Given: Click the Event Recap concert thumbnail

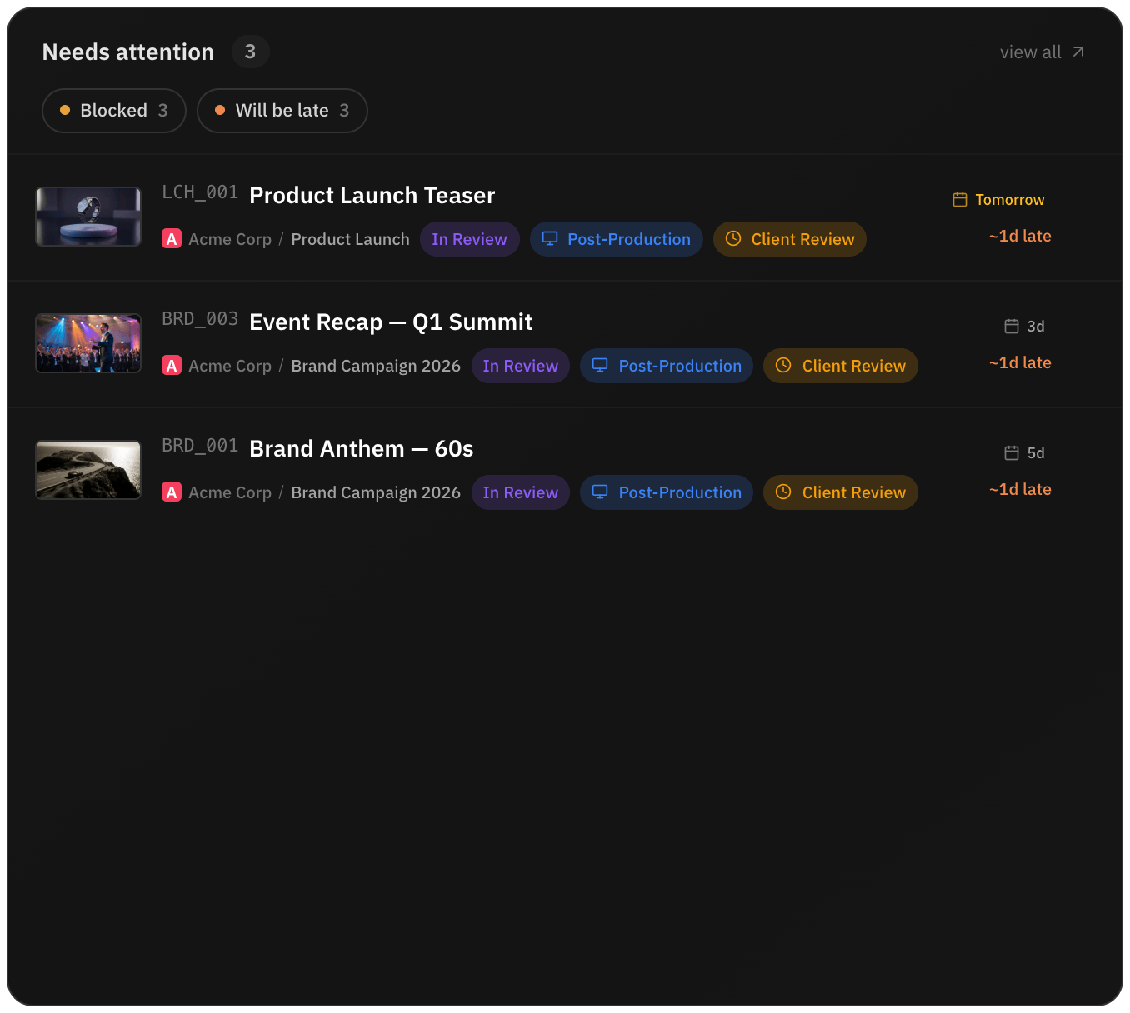Looking at the screenshot, I should pos(88,343).
